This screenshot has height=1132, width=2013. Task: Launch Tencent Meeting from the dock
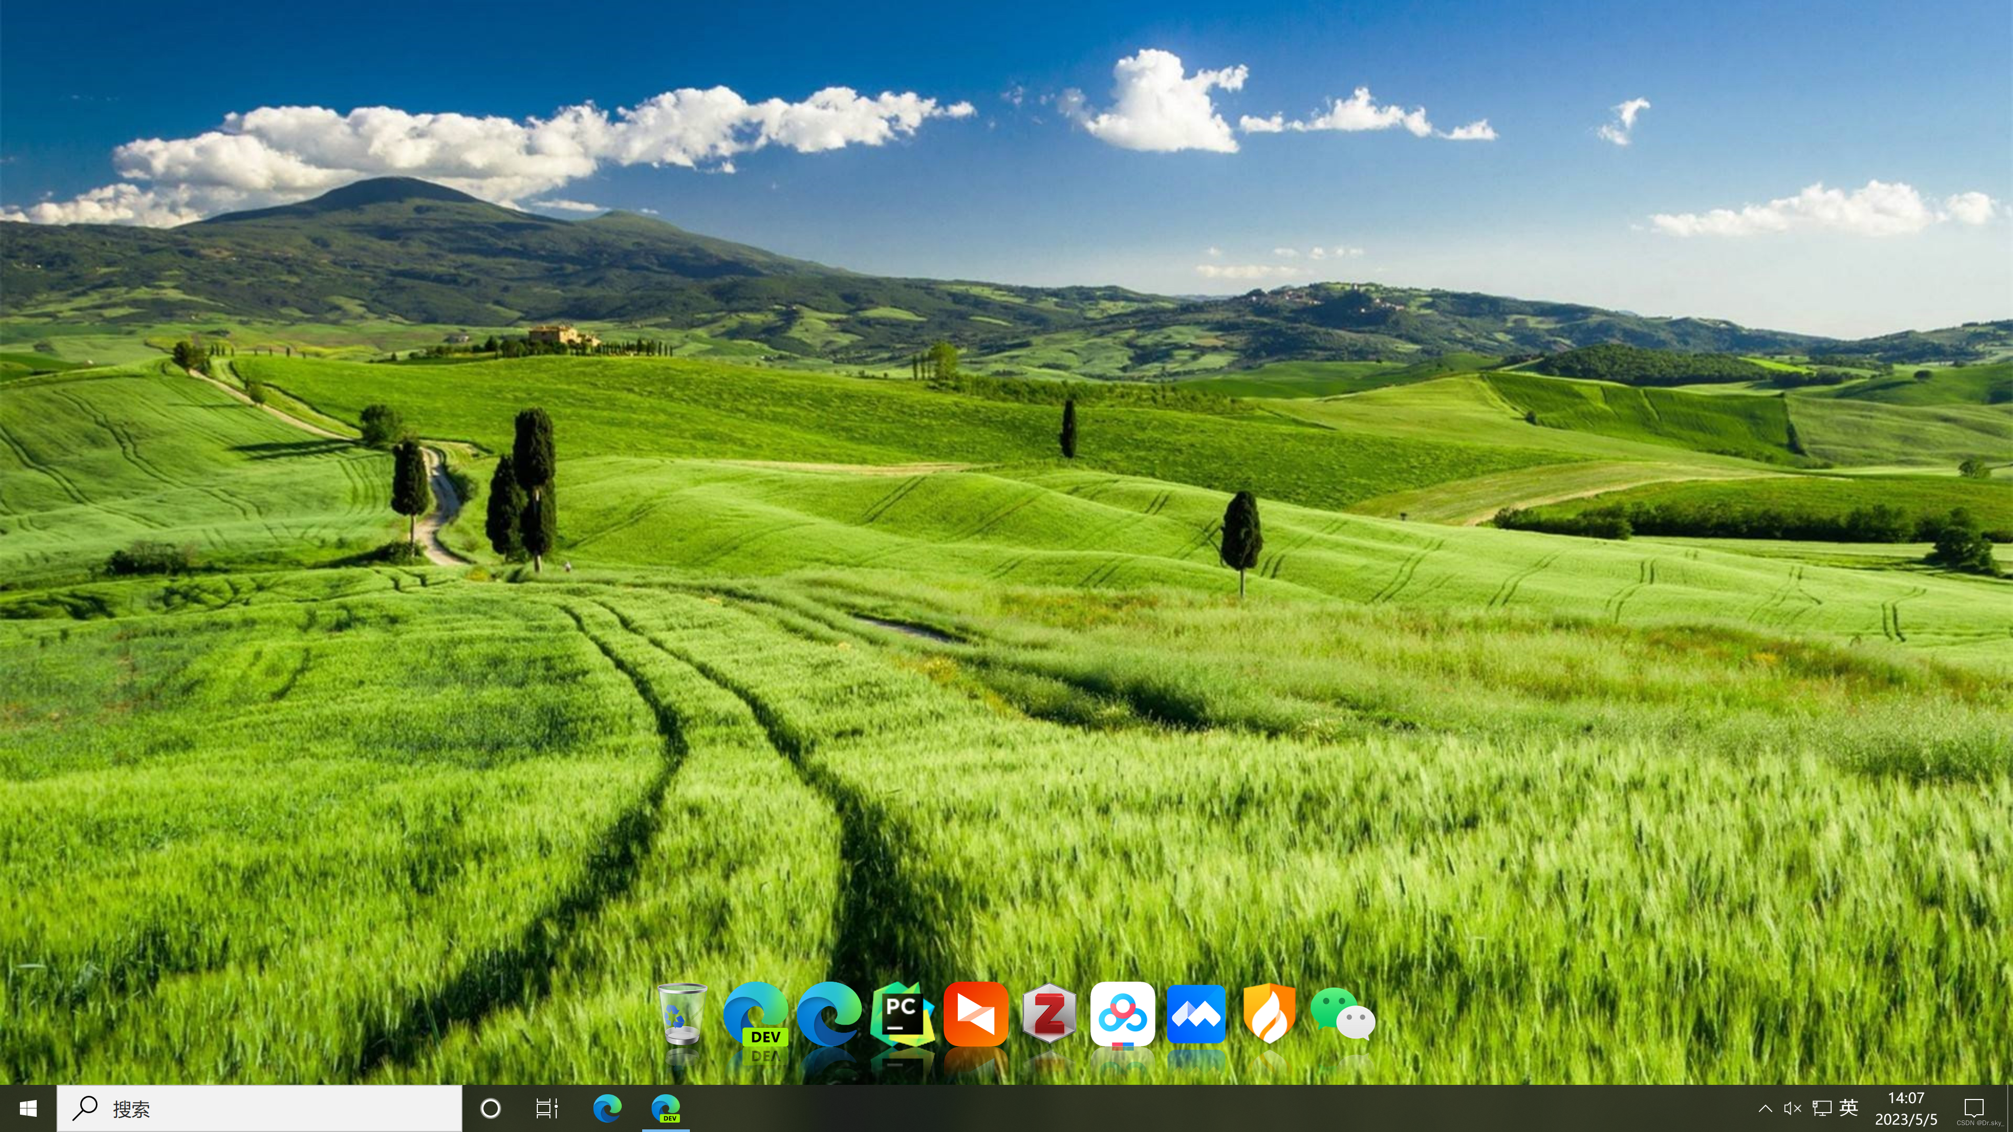[1196, 1014]
